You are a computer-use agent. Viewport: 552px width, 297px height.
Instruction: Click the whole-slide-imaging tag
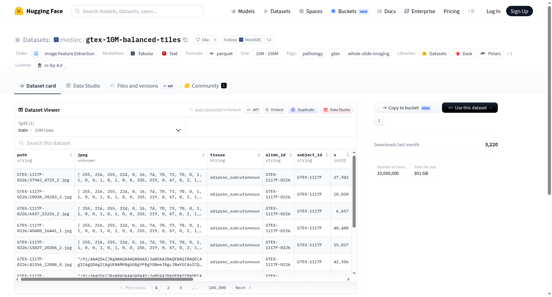[368, 53]
